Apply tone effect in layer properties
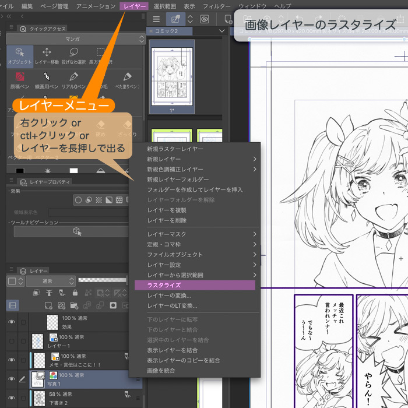 point(99,200)
